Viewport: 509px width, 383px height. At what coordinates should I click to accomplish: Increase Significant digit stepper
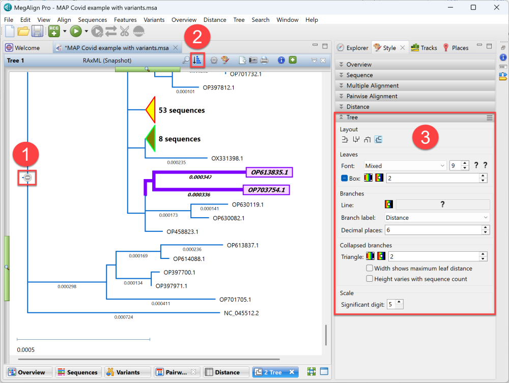tap(399, 302)
